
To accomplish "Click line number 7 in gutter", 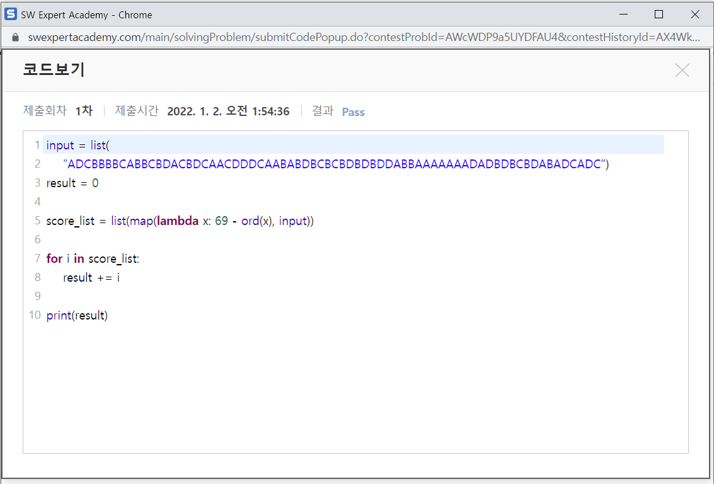I will [x=37, y=258].
